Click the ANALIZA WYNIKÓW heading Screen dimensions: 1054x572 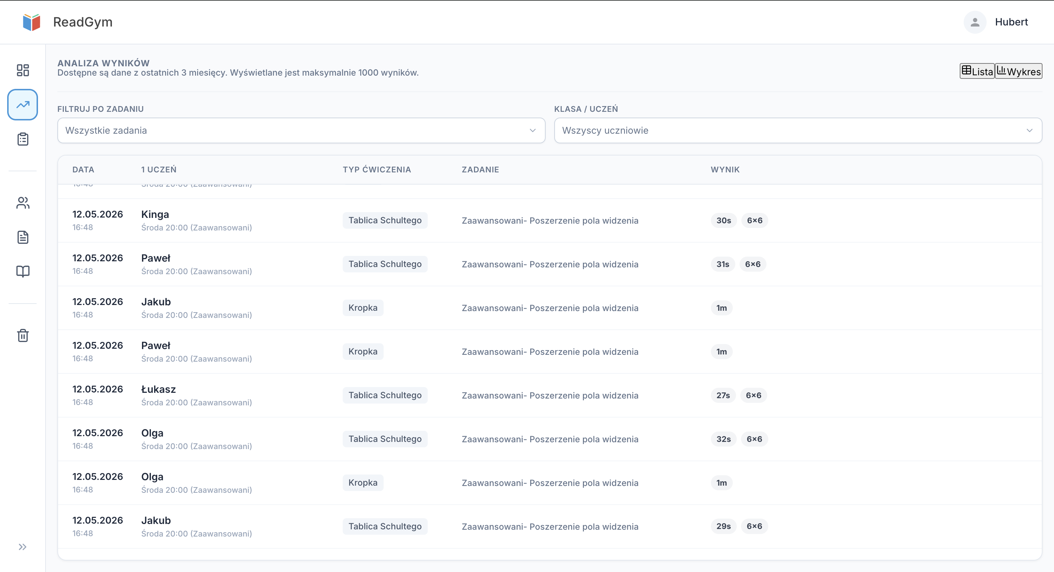[104, 63]
